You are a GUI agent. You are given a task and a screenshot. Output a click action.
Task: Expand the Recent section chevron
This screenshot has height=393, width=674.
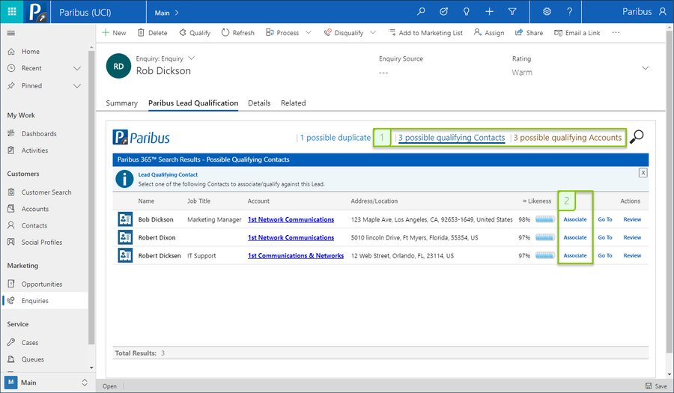[x=77, y=68]
